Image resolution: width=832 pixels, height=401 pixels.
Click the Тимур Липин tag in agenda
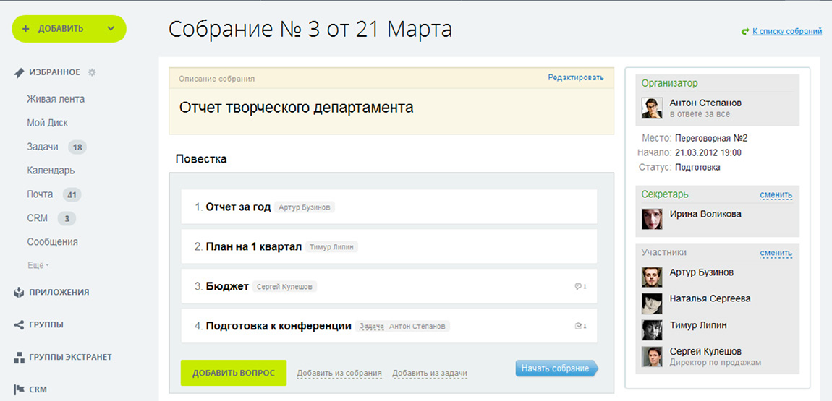coord(331,247)
